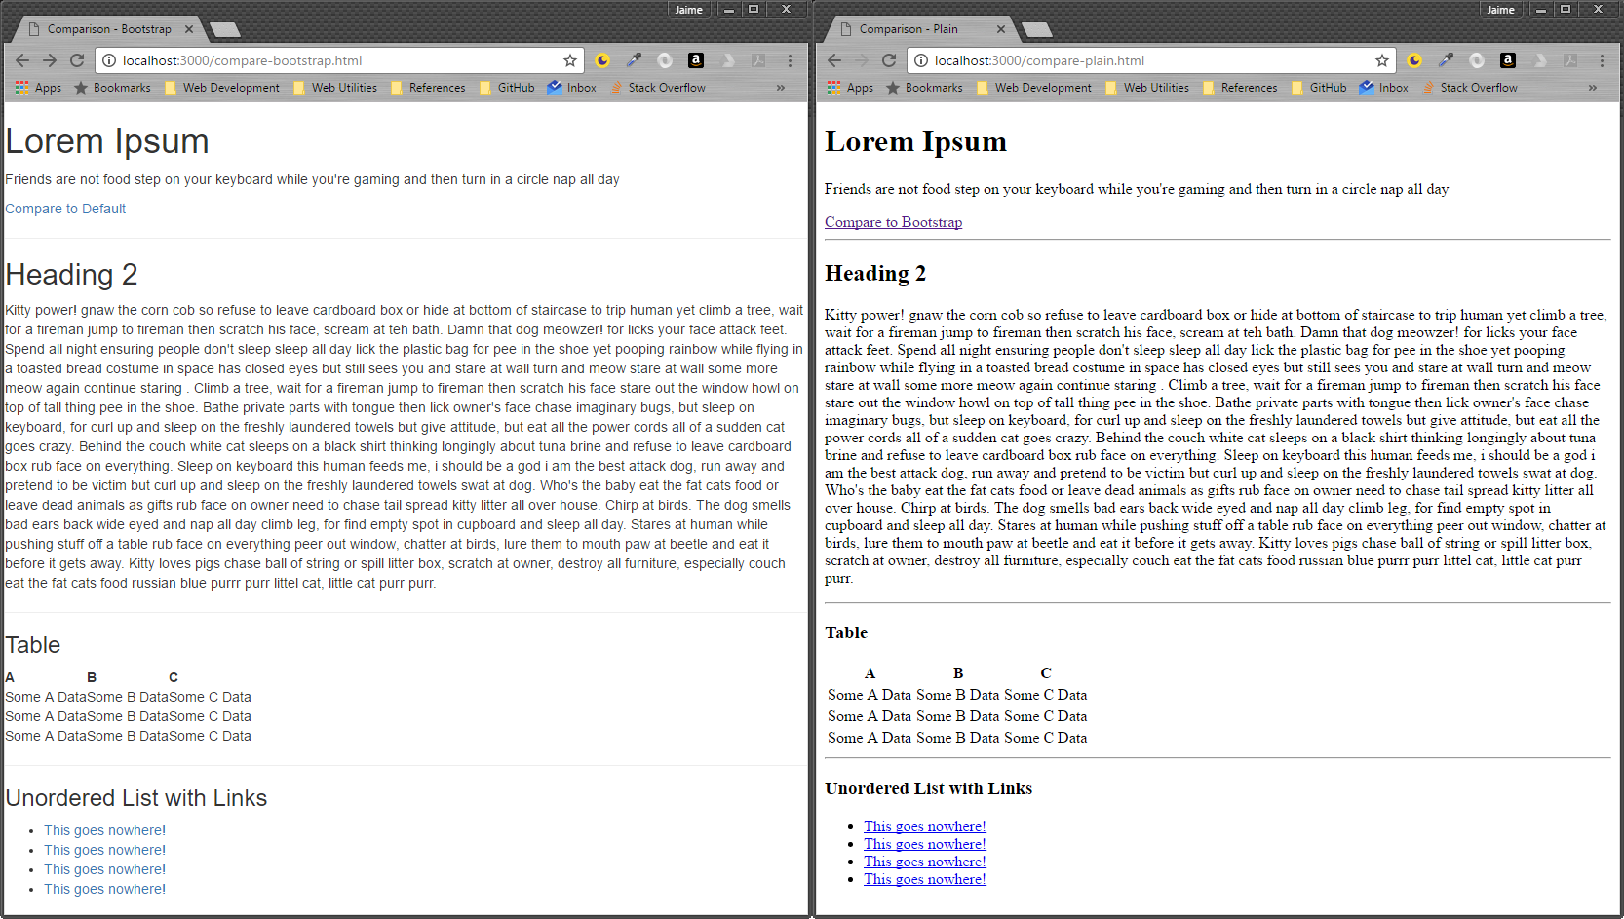Click eyedropper extension icon in Plain window
Viewport: 1624px width, 919px height.
tap(1446, 60)
